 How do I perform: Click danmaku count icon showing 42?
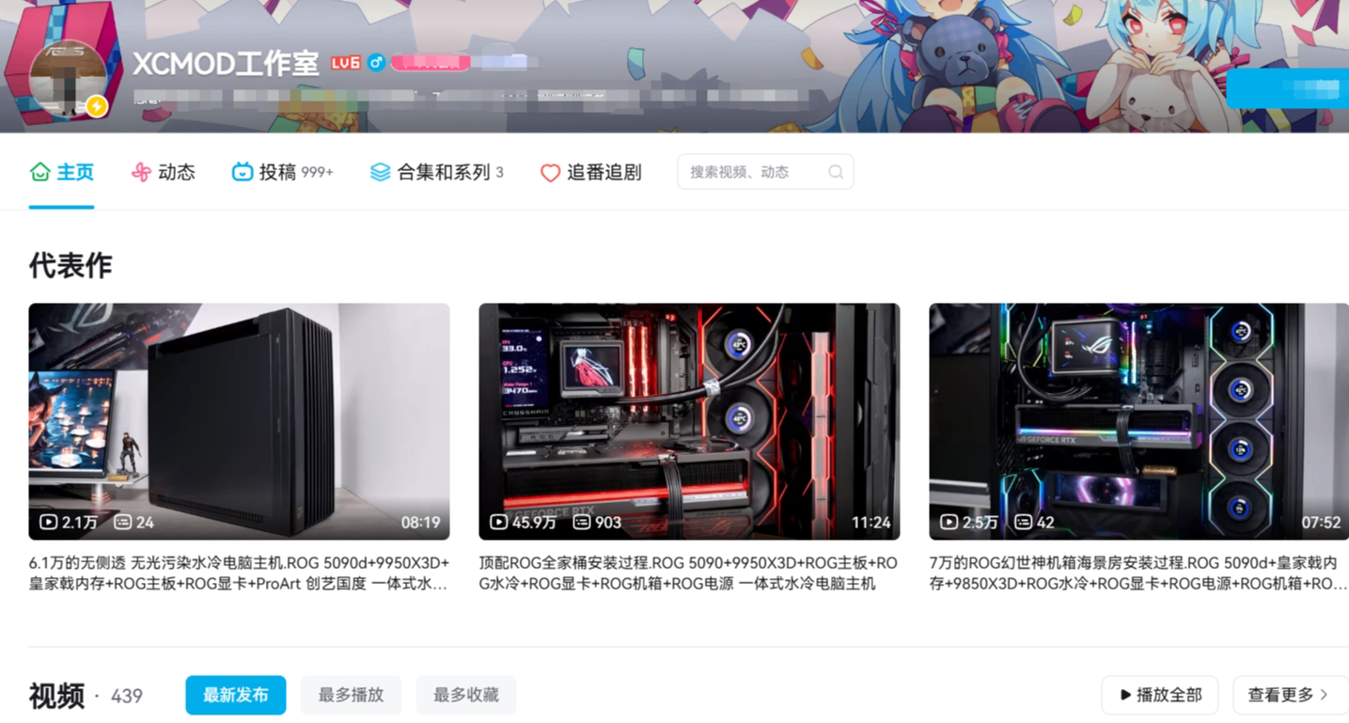coord(1023,522)
